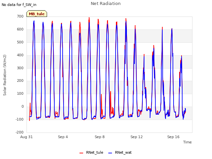212x159 pixels.
Task: Click the red RNet_tule legend swatch
Action: 81,153
